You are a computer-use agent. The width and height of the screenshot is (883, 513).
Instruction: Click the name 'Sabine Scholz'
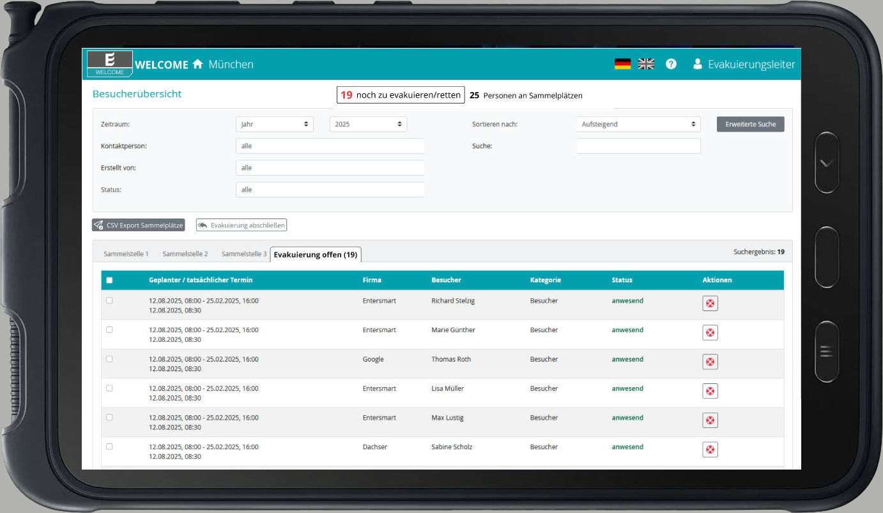(452, 447)
